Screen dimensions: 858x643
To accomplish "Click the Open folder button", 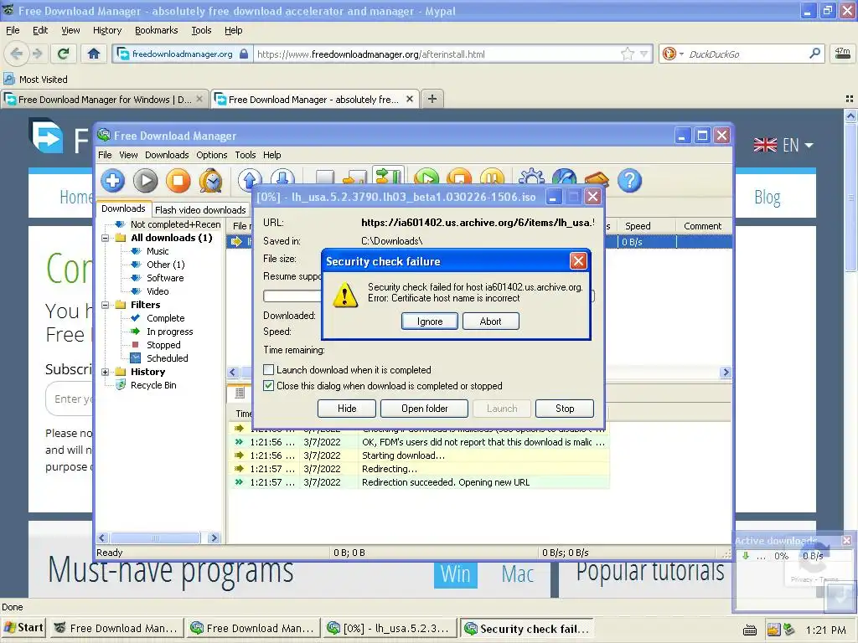I will pyautogui.click(x=424, y=409).
